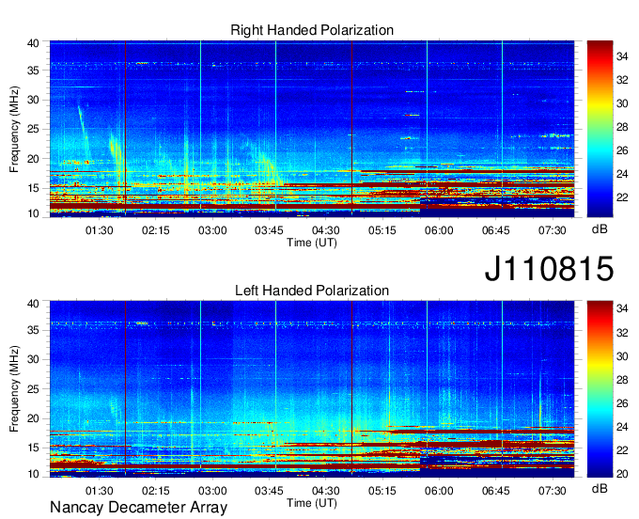Viewport: 639px width, 519px height.
Task: Click the top plot's color scale bar
Action: [600, 129]
